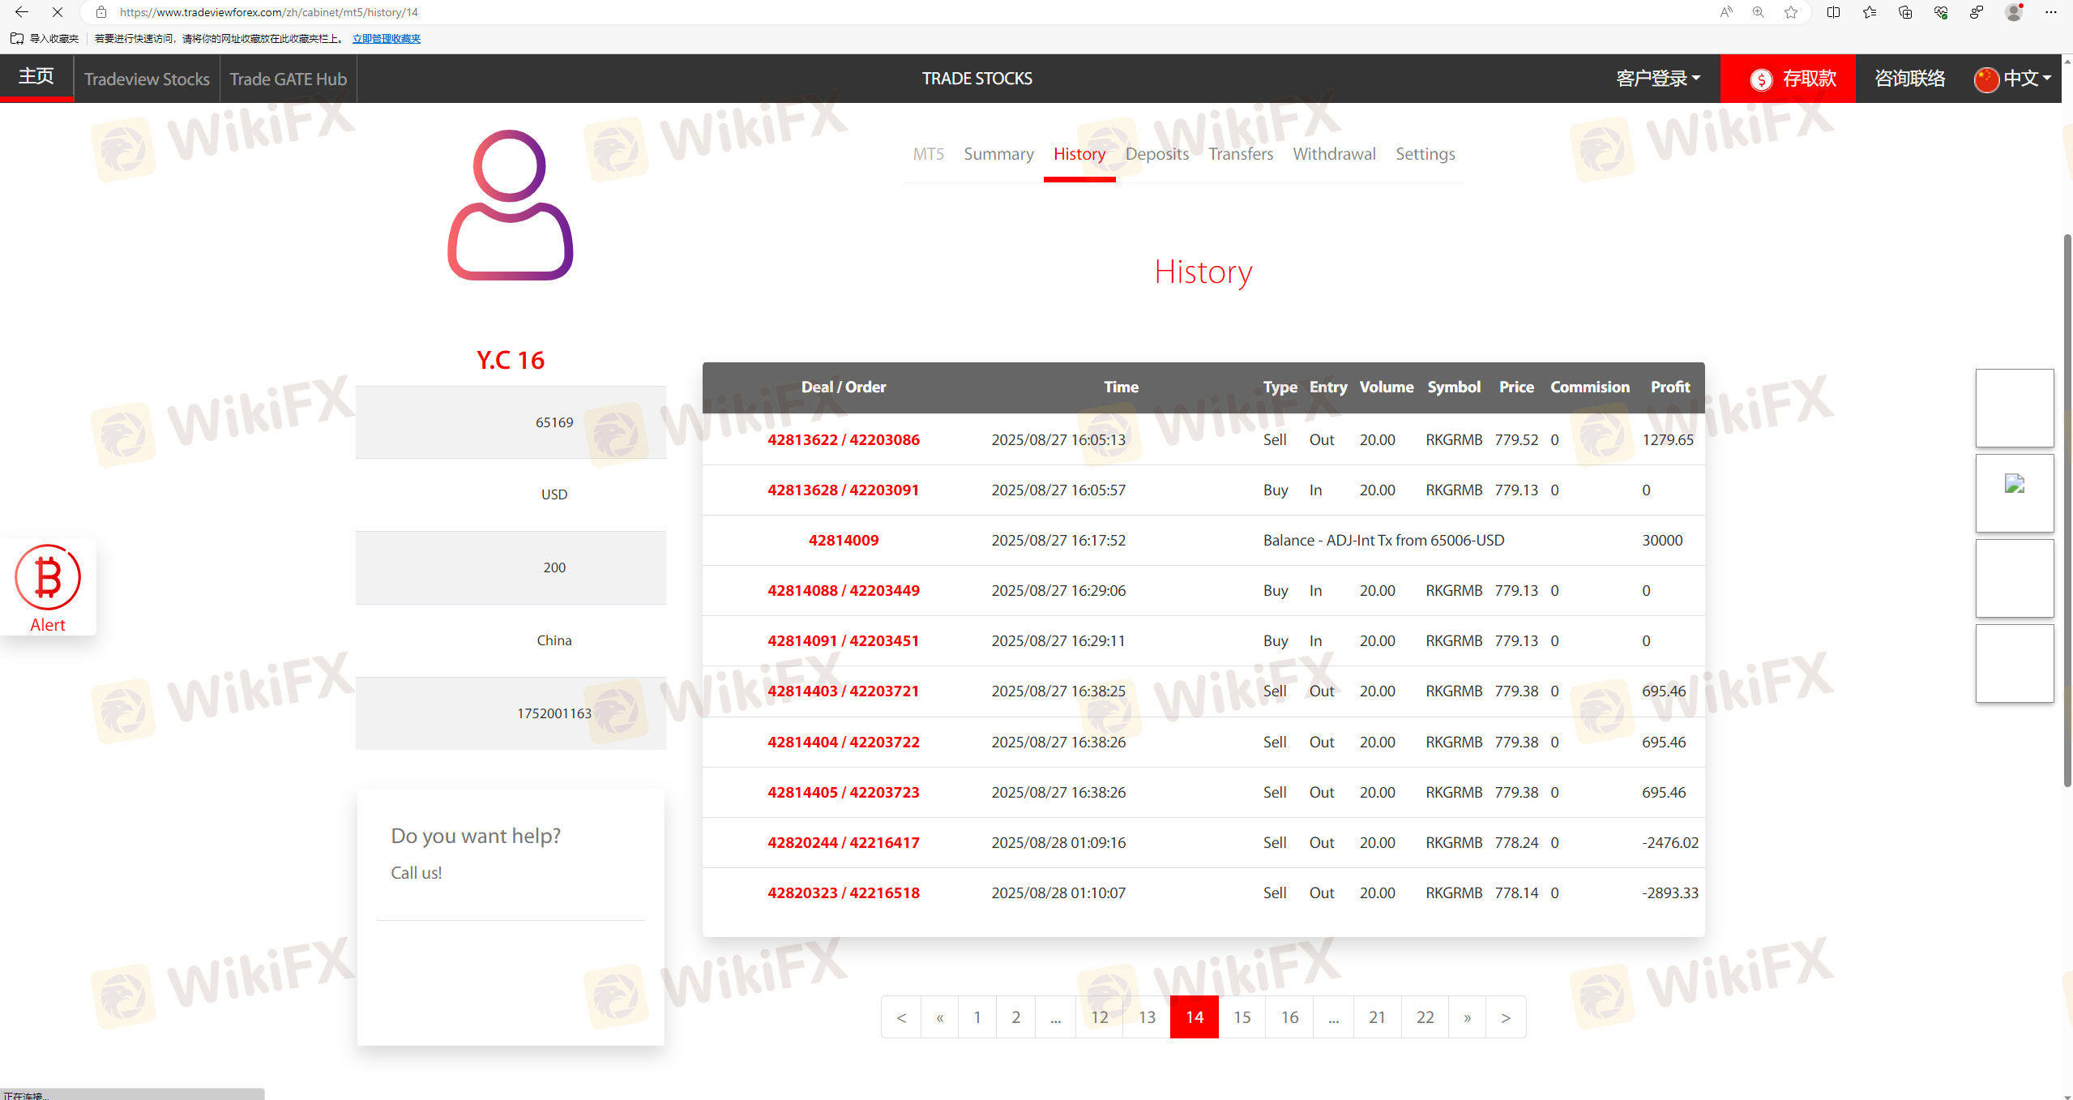Switch to the Deposits tab

point(1156,154)
